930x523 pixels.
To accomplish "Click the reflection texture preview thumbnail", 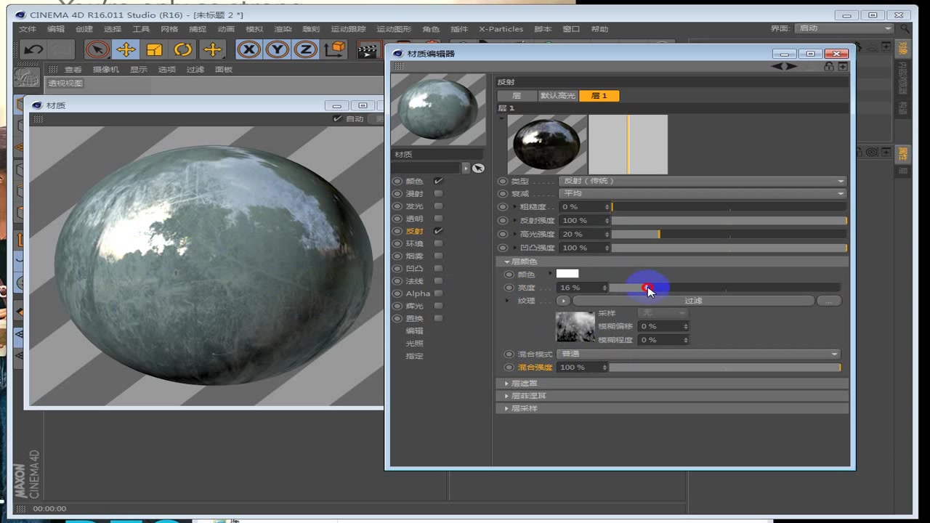I will click(x=546, y=144).
